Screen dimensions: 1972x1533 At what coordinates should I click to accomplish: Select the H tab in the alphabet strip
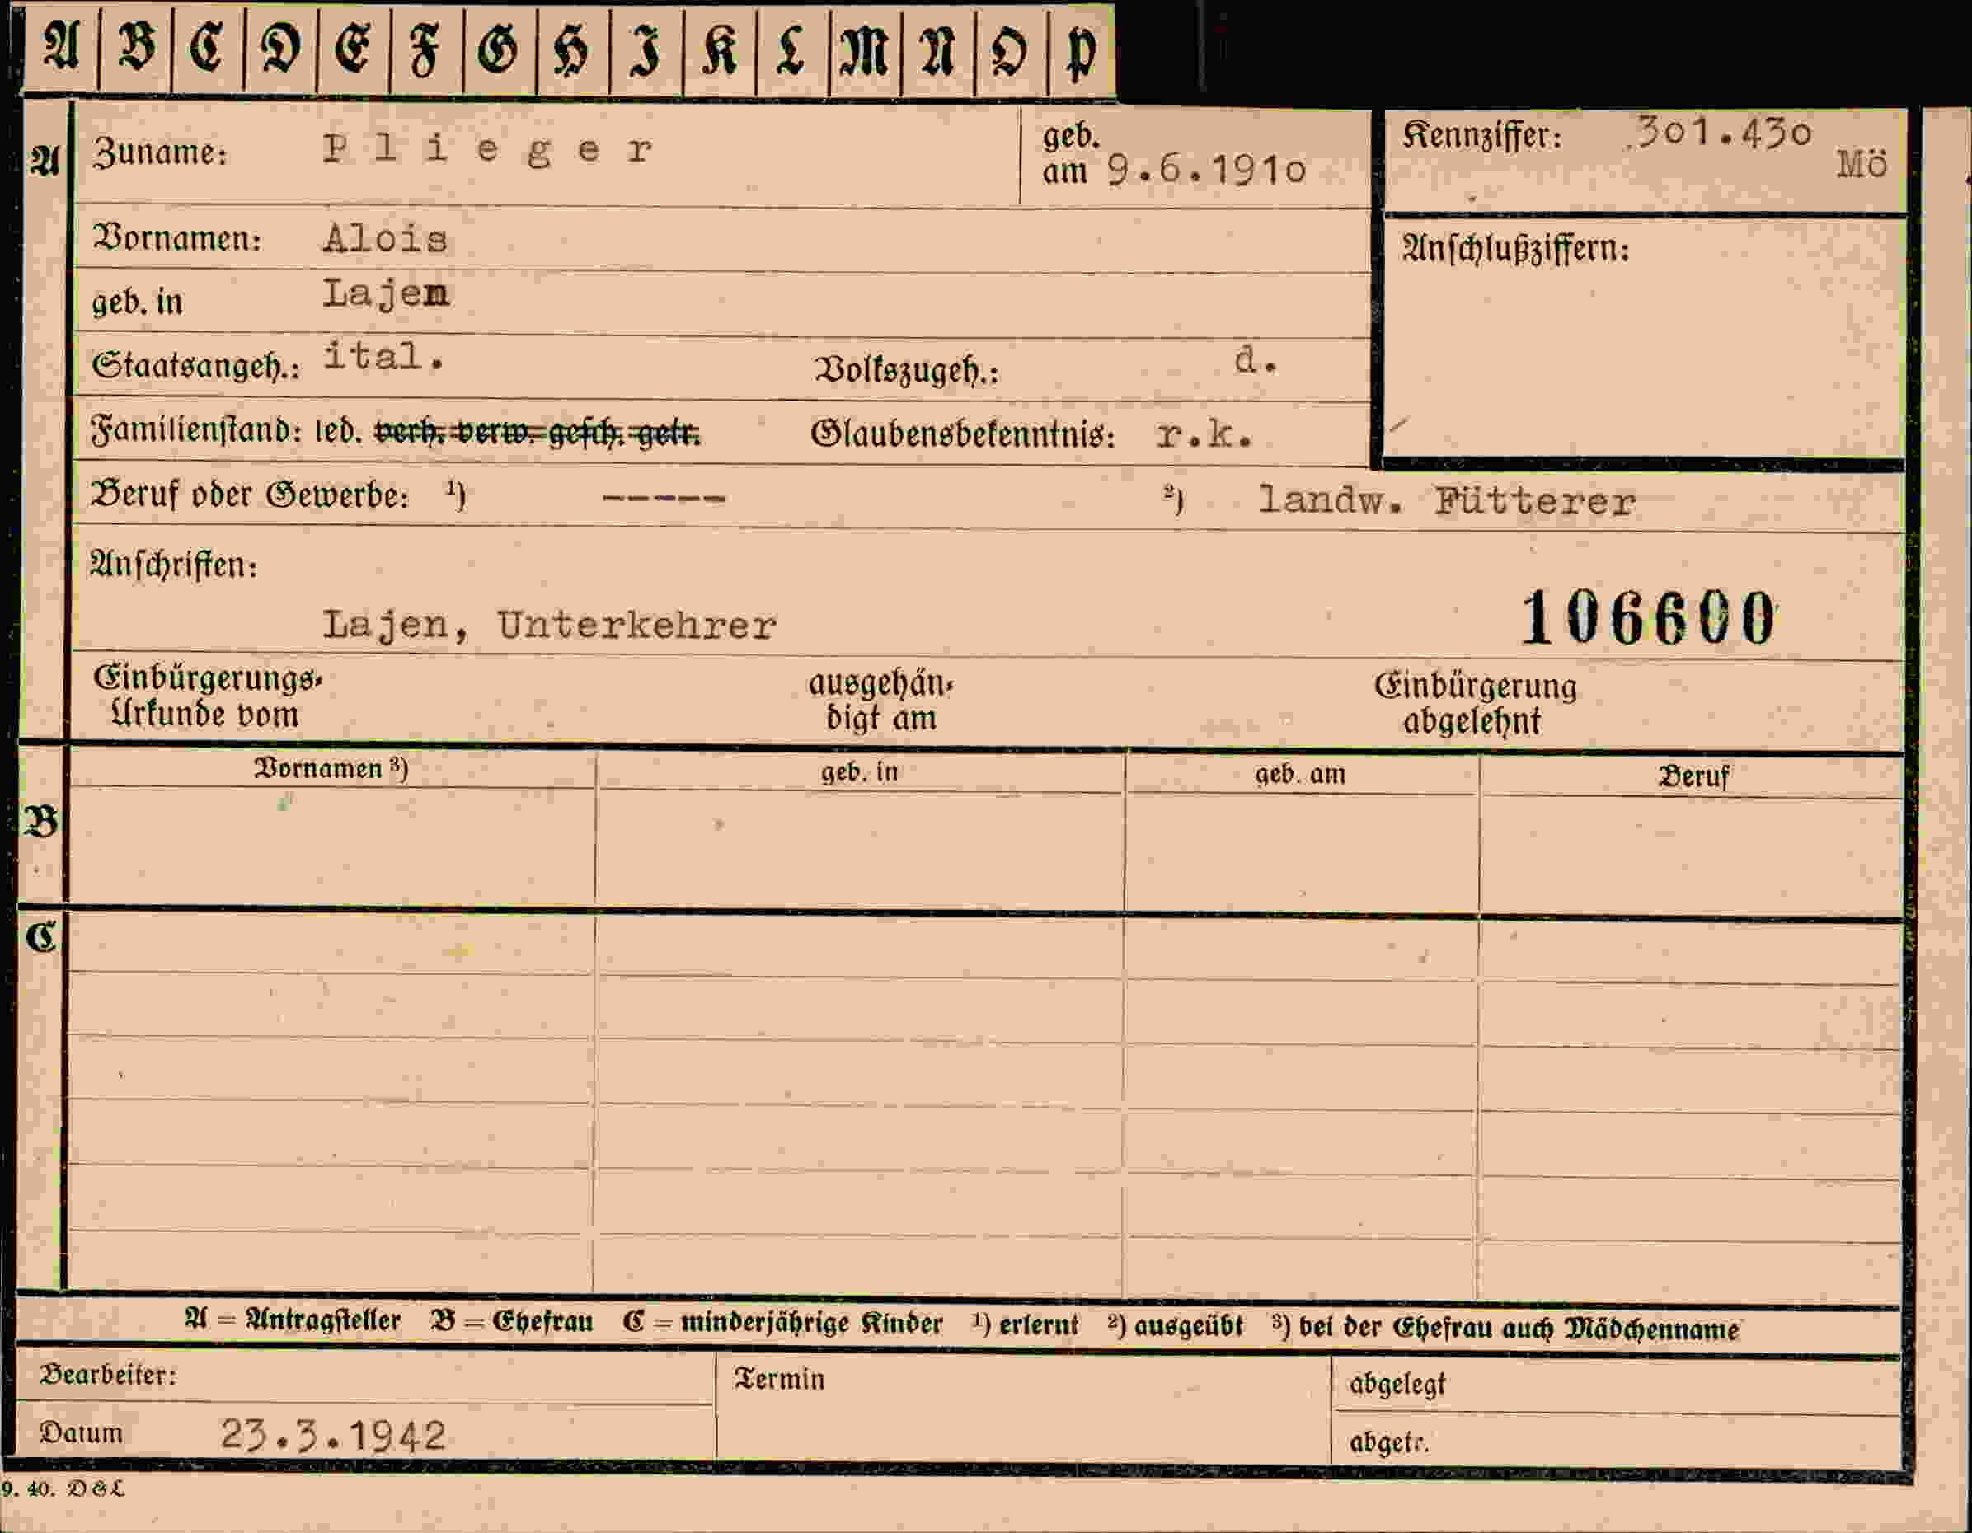(573, 49)
